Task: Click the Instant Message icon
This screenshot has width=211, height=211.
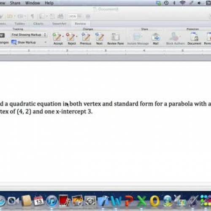Action: (138, 37)
